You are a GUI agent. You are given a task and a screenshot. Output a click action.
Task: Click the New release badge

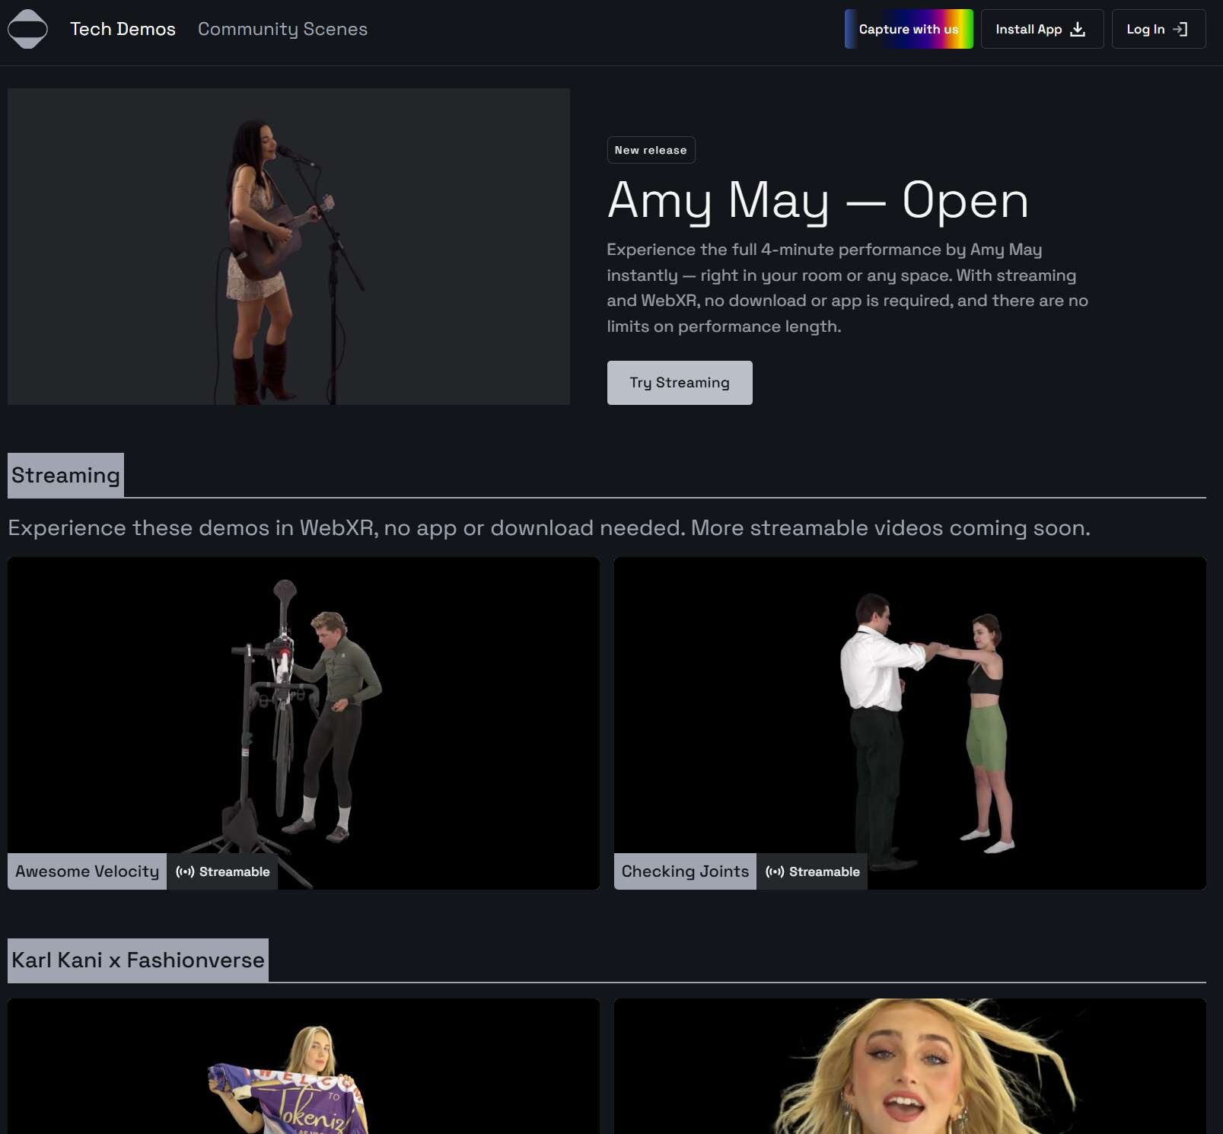tap(651, 150)
